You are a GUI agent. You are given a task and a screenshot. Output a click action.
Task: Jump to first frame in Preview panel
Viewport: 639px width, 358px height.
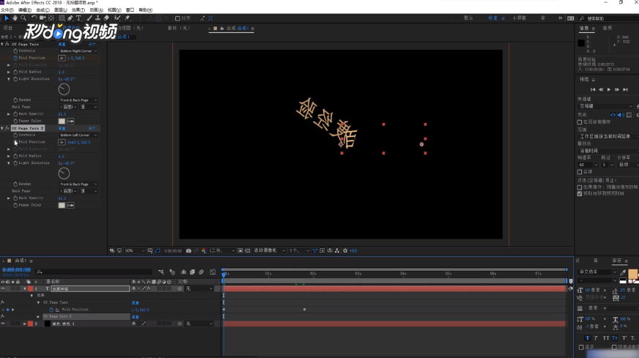click(x=593, y=89)
